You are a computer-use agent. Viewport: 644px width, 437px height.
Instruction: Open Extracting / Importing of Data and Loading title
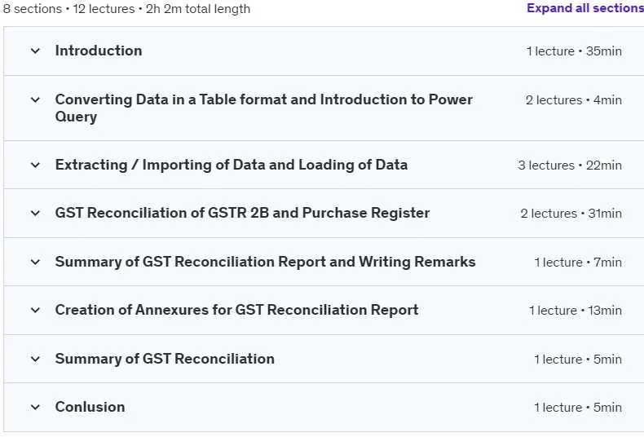click(232, 165)
